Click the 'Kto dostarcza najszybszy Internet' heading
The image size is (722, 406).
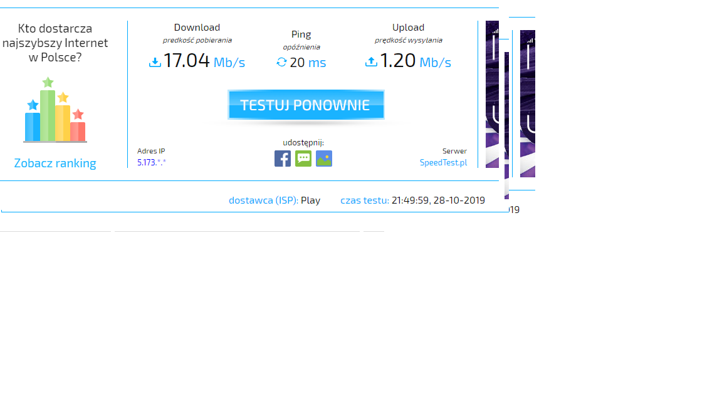click(x=55, y=43)
